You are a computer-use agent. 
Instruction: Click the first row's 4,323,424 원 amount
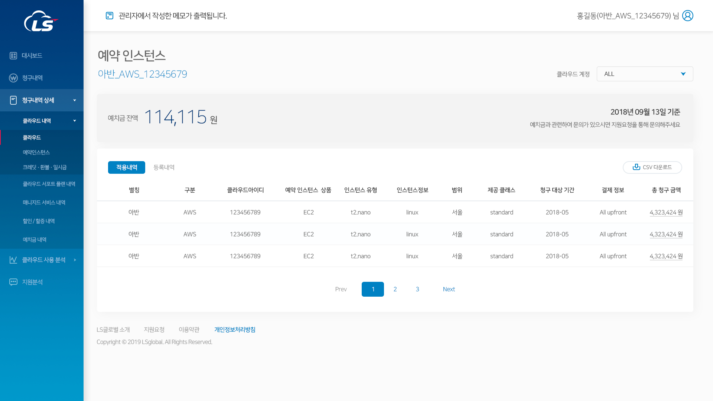666,212
